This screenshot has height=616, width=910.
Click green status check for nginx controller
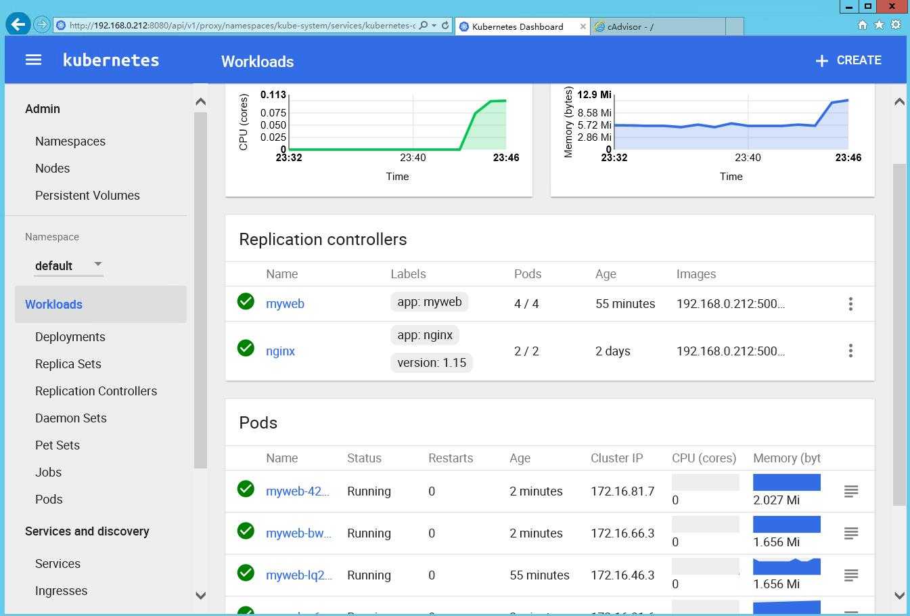[x=246, y=348]
